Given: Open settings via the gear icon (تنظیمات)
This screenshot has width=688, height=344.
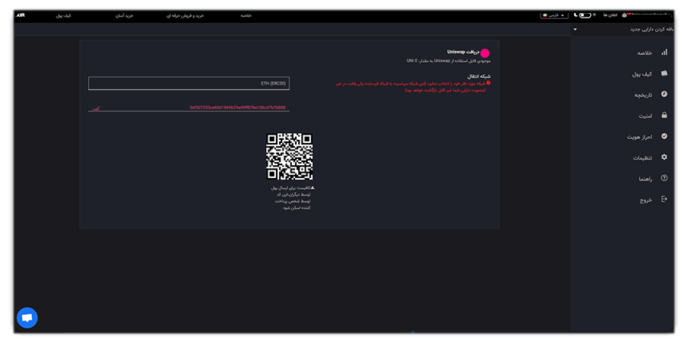Looking at the screenshot, I should (x=664, y=157).
